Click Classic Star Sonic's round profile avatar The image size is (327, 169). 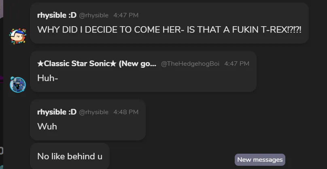pyautogui.click(x=17, y=84)
